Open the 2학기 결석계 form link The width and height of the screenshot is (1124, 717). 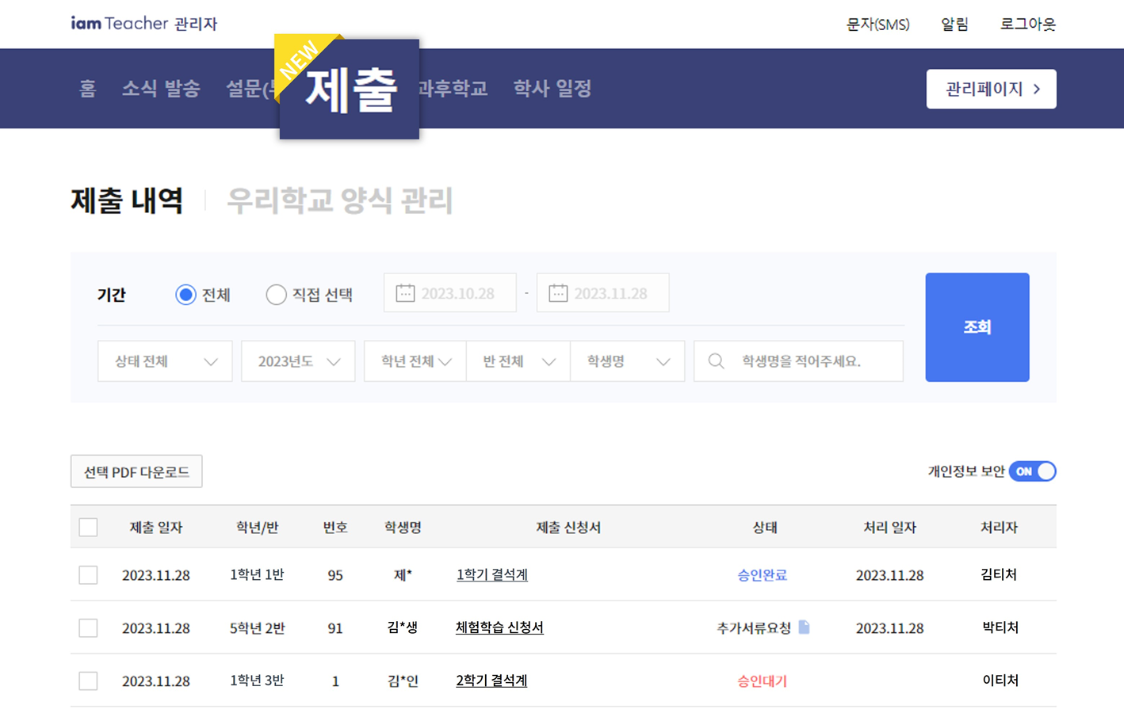(x=491, y=681)
